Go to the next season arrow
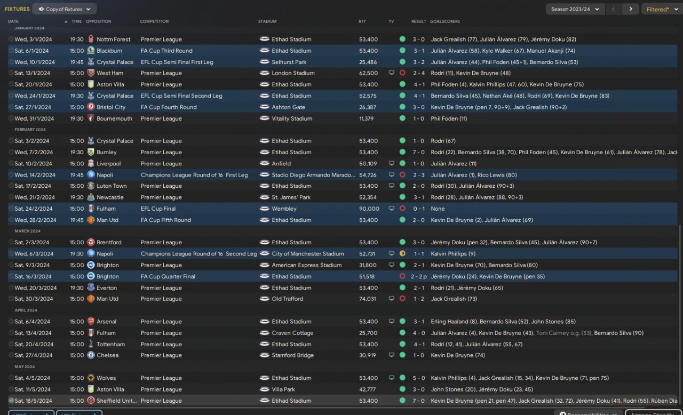This screenshot has width=683, height=415. click(x=631, y=9)
